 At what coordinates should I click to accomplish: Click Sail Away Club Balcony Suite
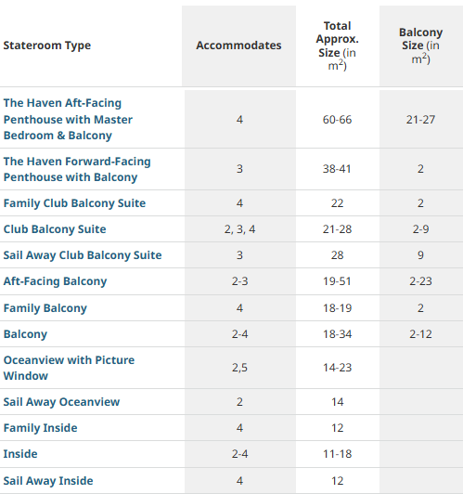(x=83, y=255)
